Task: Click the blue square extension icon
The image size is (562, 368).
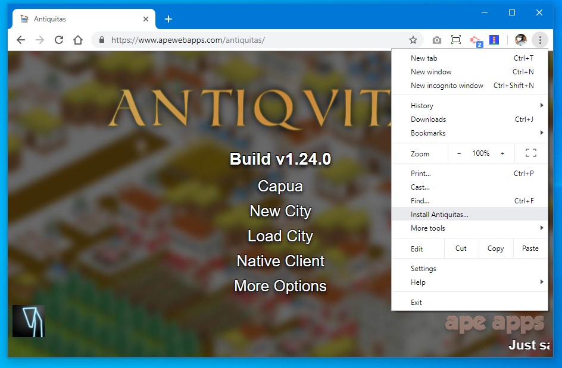Action: [494, 40]
